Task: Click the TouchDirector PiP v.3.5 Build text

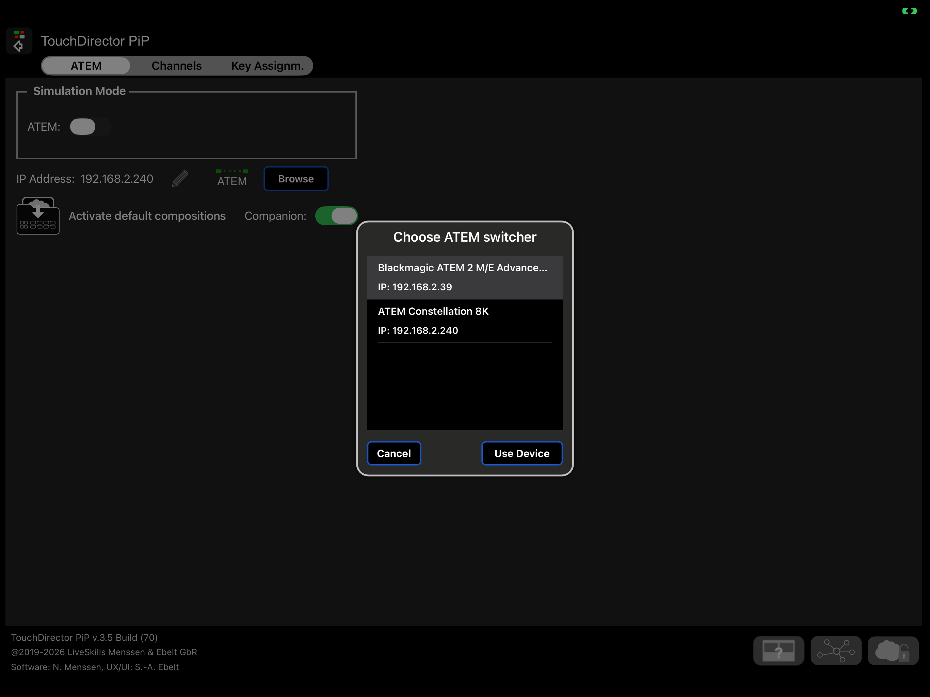Action: point(84,637)
